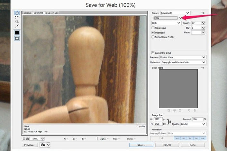
Task: Click the image width field
Action: tap(158, 119)
